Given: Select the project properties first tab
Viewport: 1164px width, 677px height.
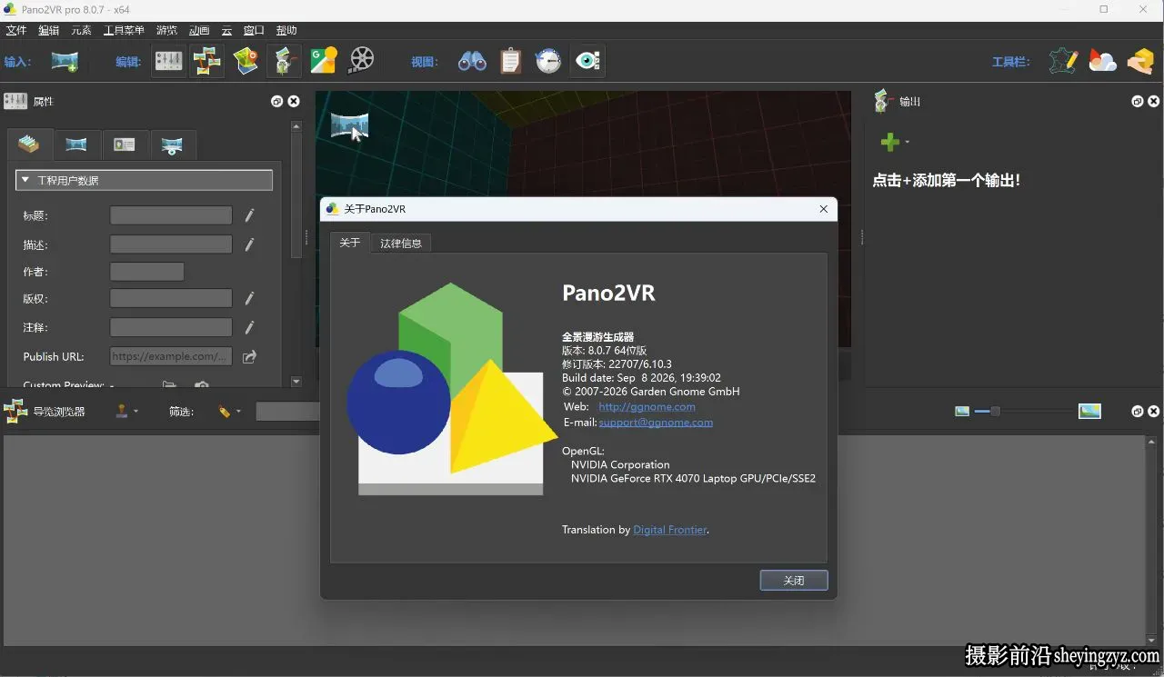Looking at the screenshot, I should [29, 144].
